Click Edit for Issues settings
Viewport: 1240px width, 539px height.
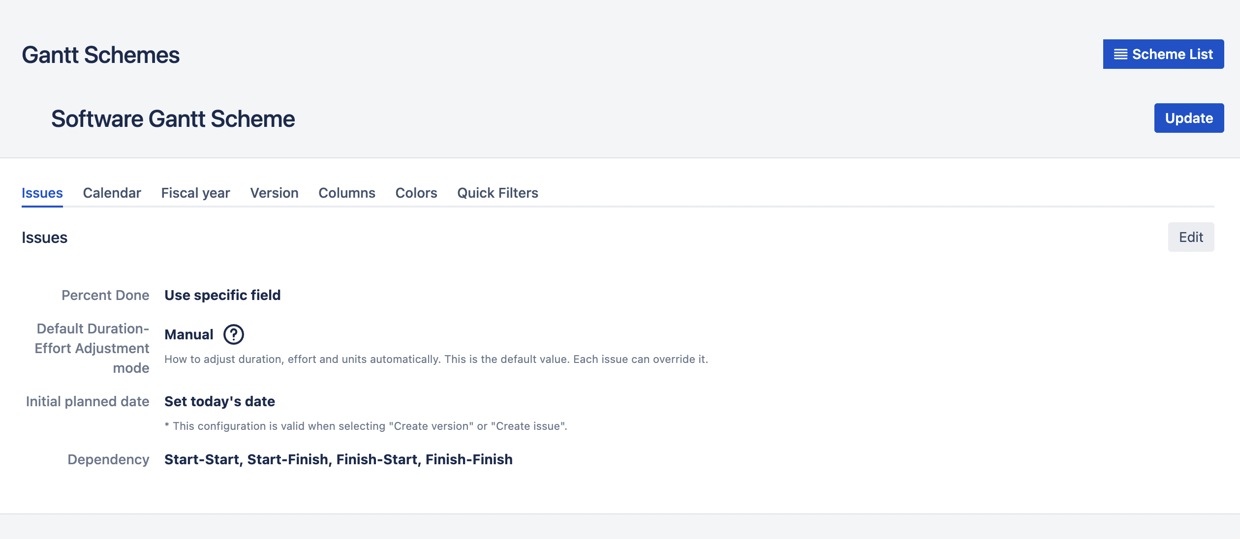click(x=1190, y=237)
